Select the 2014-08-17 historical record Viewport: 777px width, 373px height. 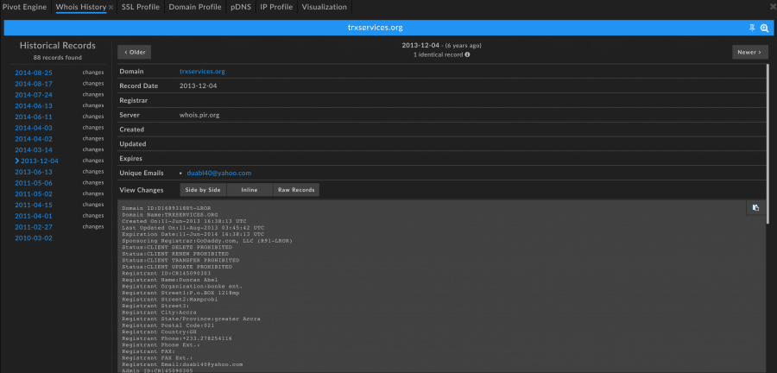pos(33,84)
